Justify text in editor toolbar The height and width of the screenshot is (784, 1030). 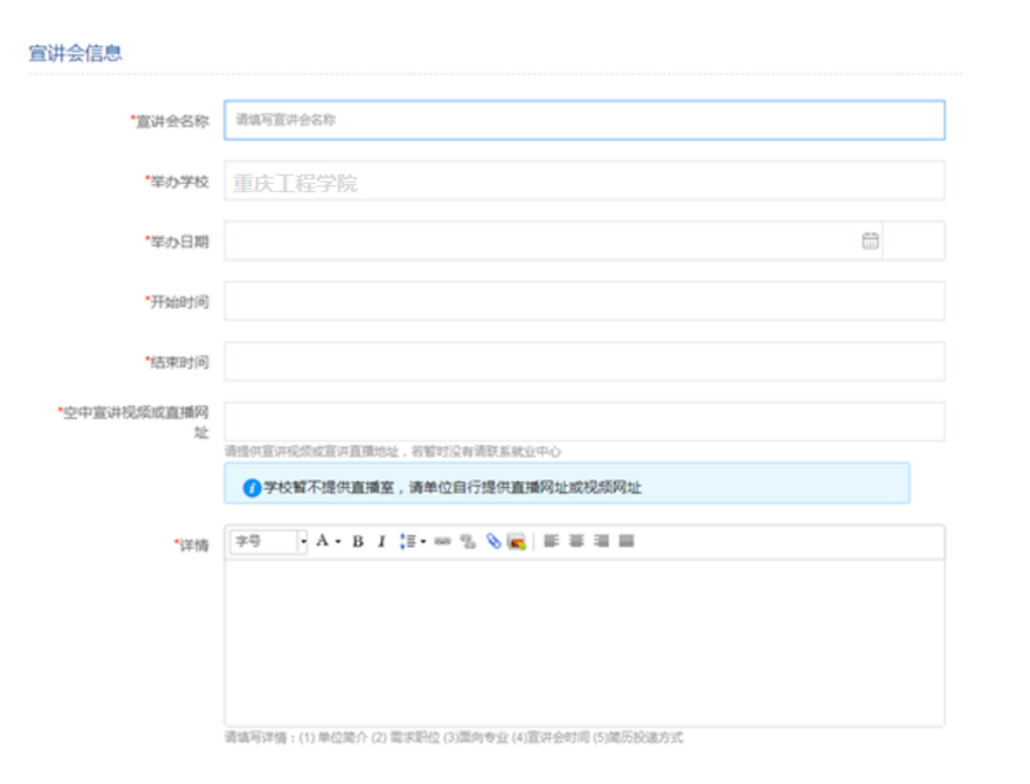627,542
